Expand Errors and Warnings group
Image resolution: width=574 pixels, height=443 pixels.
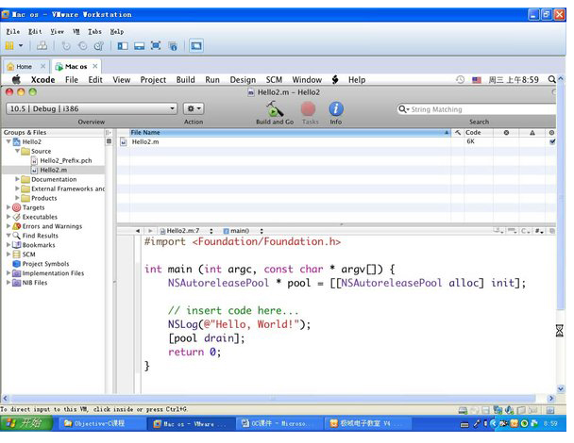(x=8, y=226)
